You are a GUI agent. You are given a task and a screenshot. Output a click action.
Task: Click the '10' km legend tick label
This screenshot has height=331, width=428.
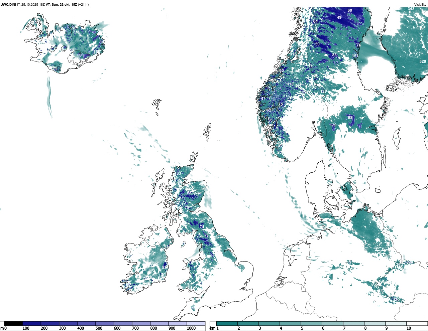pos(409,328)
